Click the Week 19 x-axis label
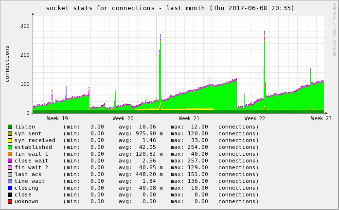This screenshot has width=339, height=210. point(57,118)
